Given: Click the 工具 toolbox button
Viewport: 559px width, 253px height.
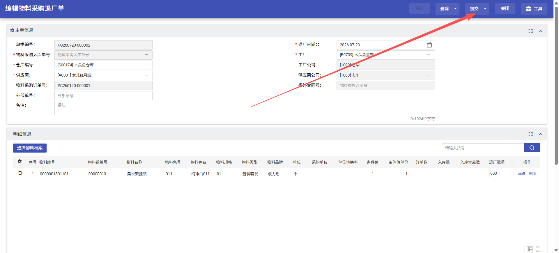Looking at the screenshot, I should 534,9.
